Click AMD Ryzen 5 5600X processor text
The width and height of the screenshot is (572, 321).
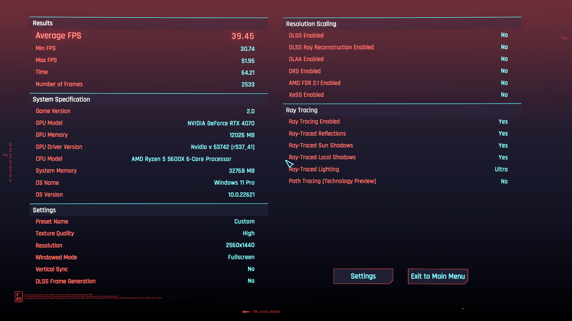(181, 159)
